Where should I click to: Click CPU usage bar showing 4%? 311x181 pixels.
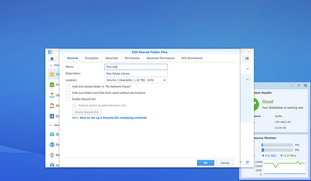point(277,145)
